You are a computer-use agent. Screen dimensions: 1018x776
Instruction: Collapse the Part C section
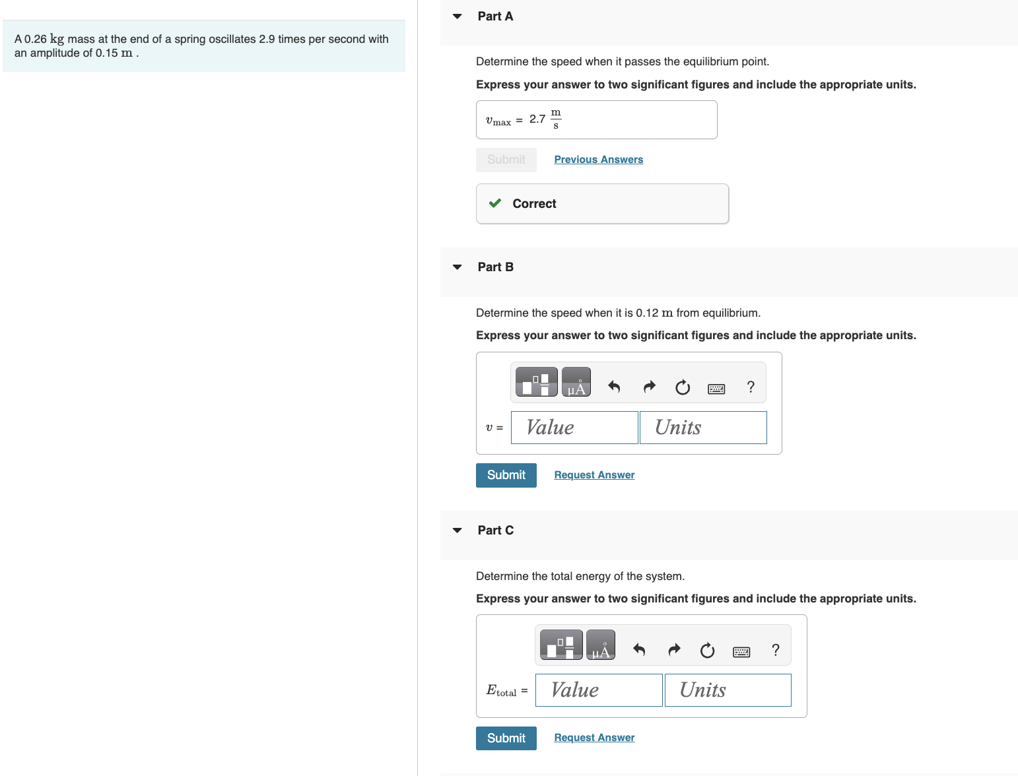click(x=457, y=530)
